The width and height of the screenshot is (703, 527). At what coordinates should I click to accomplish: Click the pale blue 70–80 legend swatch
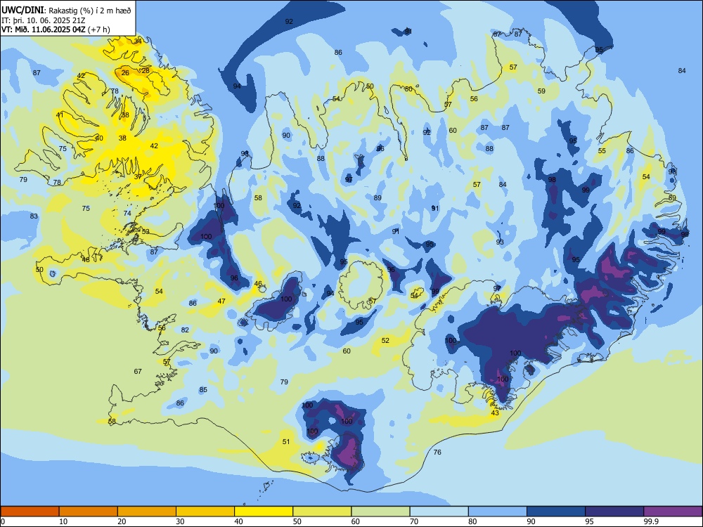[439, 511]
